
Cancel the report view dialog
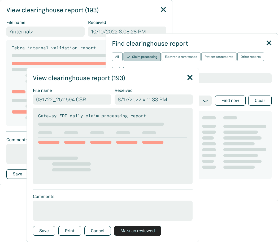pyautogui.click(x=98, y=231)
